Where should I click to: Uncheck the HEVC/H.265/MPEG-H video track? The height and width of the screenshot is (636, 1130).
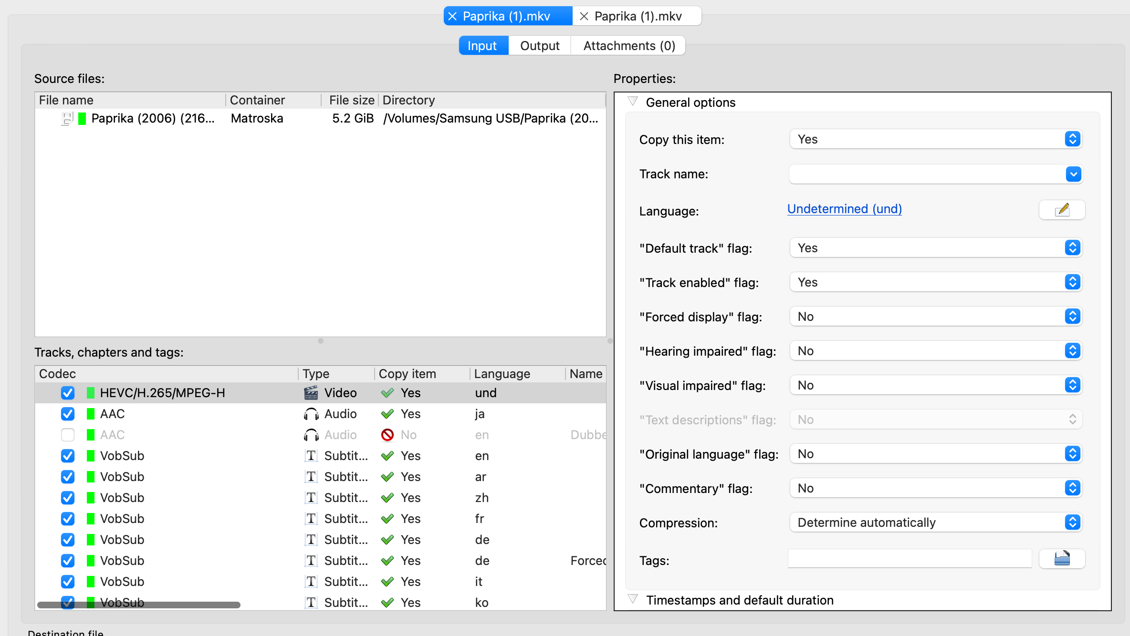[x=68, y=393]
